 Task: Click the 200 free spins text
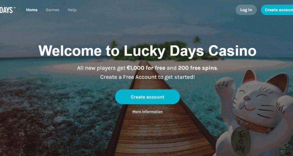(x=197, y=68)
